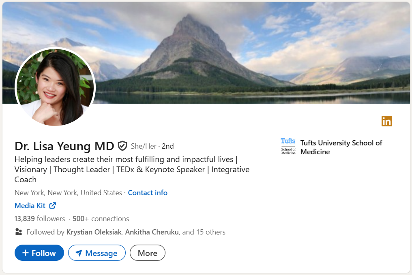Open Krystian Oleksiak's name in followed-by line
Viewport: 412px width, 275px height.
point(94,232)
